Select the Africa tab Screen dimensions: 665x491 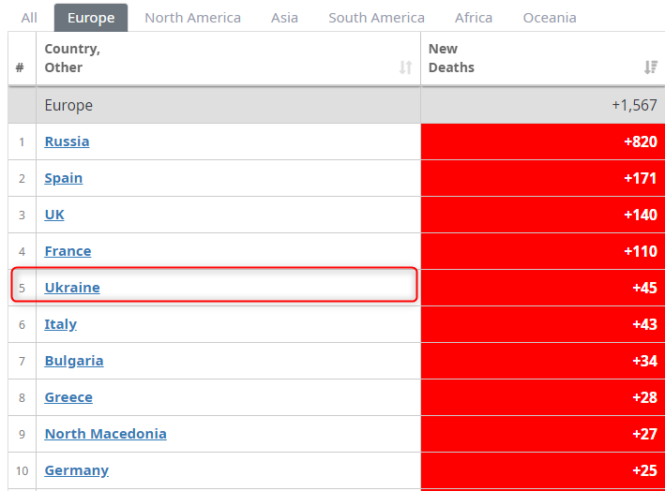click(474, 18)
